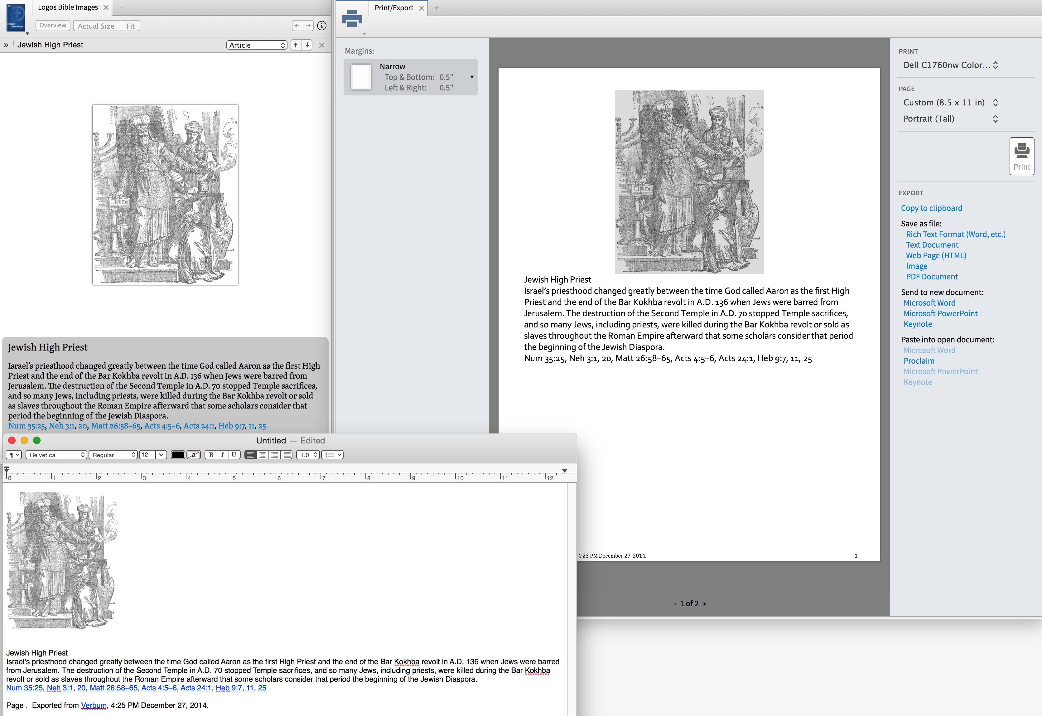Add a new tab next to Logos Bible Images
The height and width of the screenshot is (716, 1042).
(121, 7)
